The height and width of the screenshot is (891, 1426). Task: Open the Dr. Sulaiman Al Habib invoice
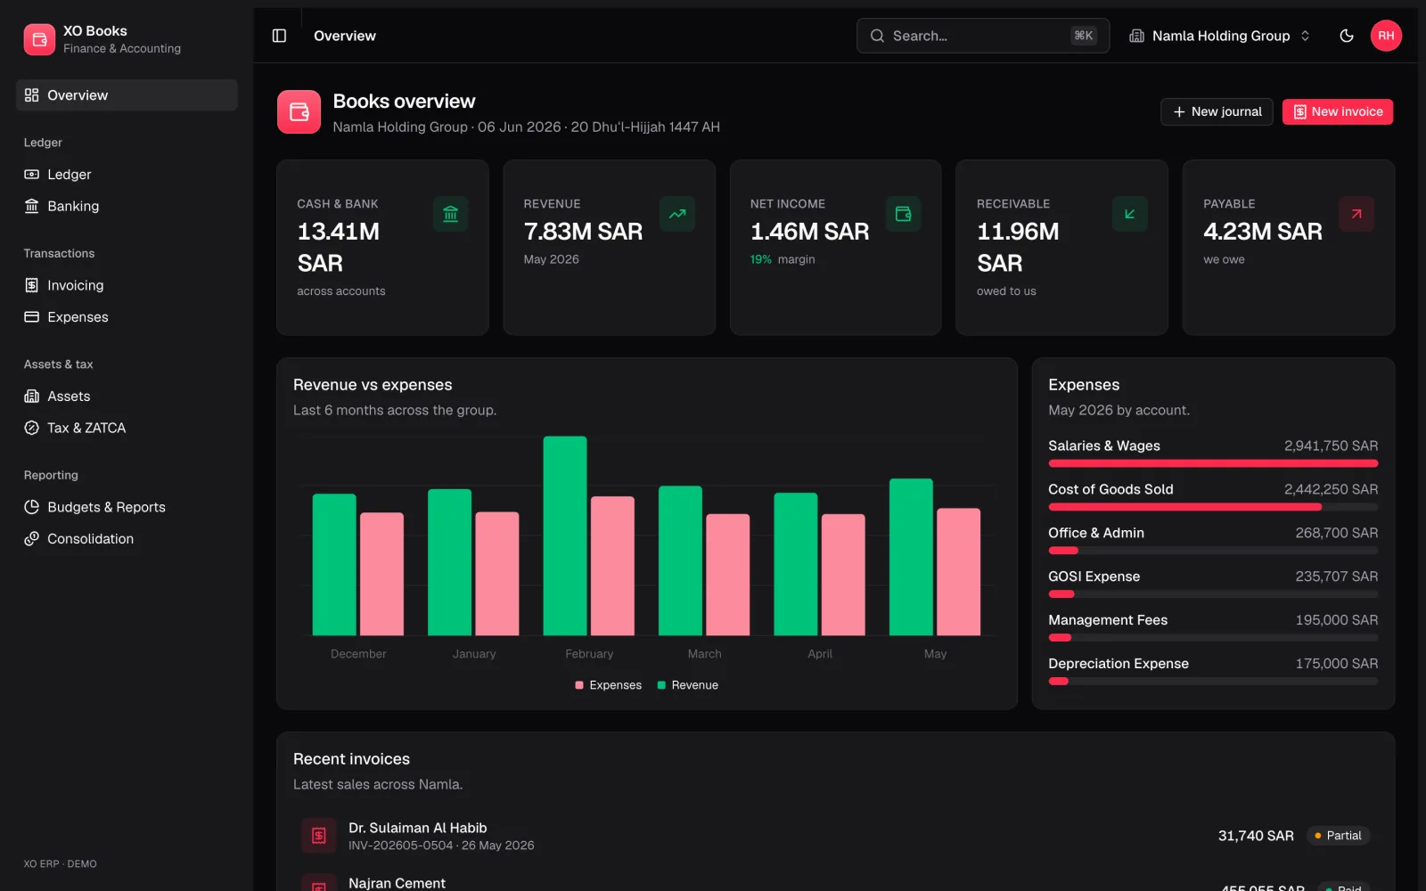[x=835, y=836]
